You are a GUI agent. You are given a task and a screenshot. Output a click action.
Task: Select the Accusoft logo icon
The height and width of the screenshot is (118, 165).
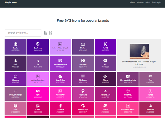pyautogui.click(x=150, y=106)
